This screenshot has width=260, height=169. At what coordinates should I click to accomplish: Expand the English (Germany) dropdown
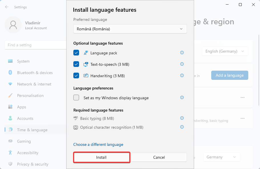pyautogui.click(x=225, y=51)
